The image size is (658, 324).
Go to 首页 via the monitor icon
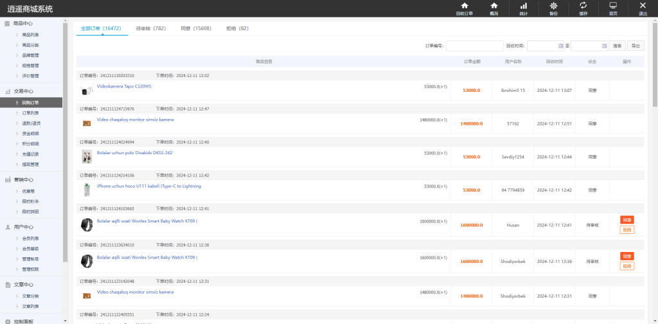pyautogui.click(x=613, y=6)
